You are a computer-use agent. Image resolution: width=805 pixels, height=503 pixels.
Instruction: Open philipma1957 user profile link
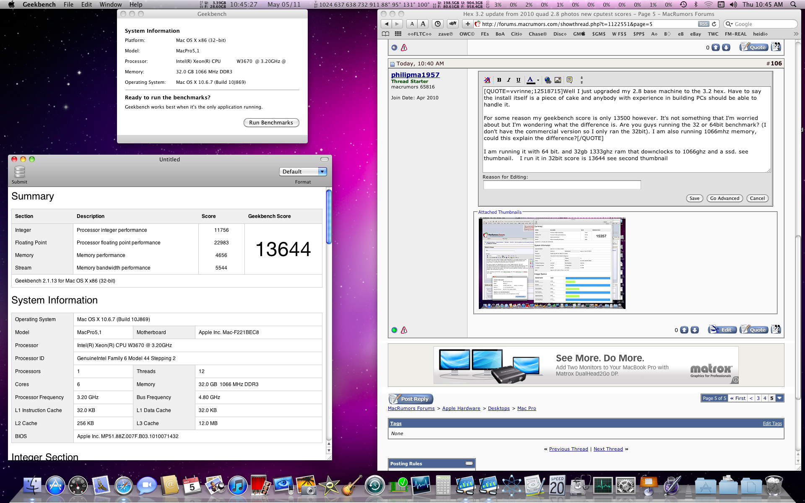tap(415, 75)
